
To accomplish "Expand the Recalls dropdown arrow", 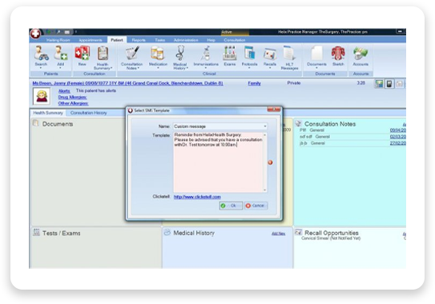I will (x=270, y=68).
